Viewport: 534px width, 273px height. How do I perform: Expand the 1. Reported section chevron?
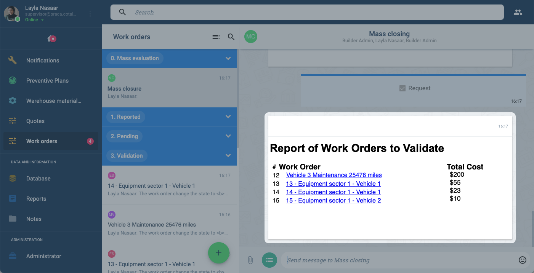[228, 117]
